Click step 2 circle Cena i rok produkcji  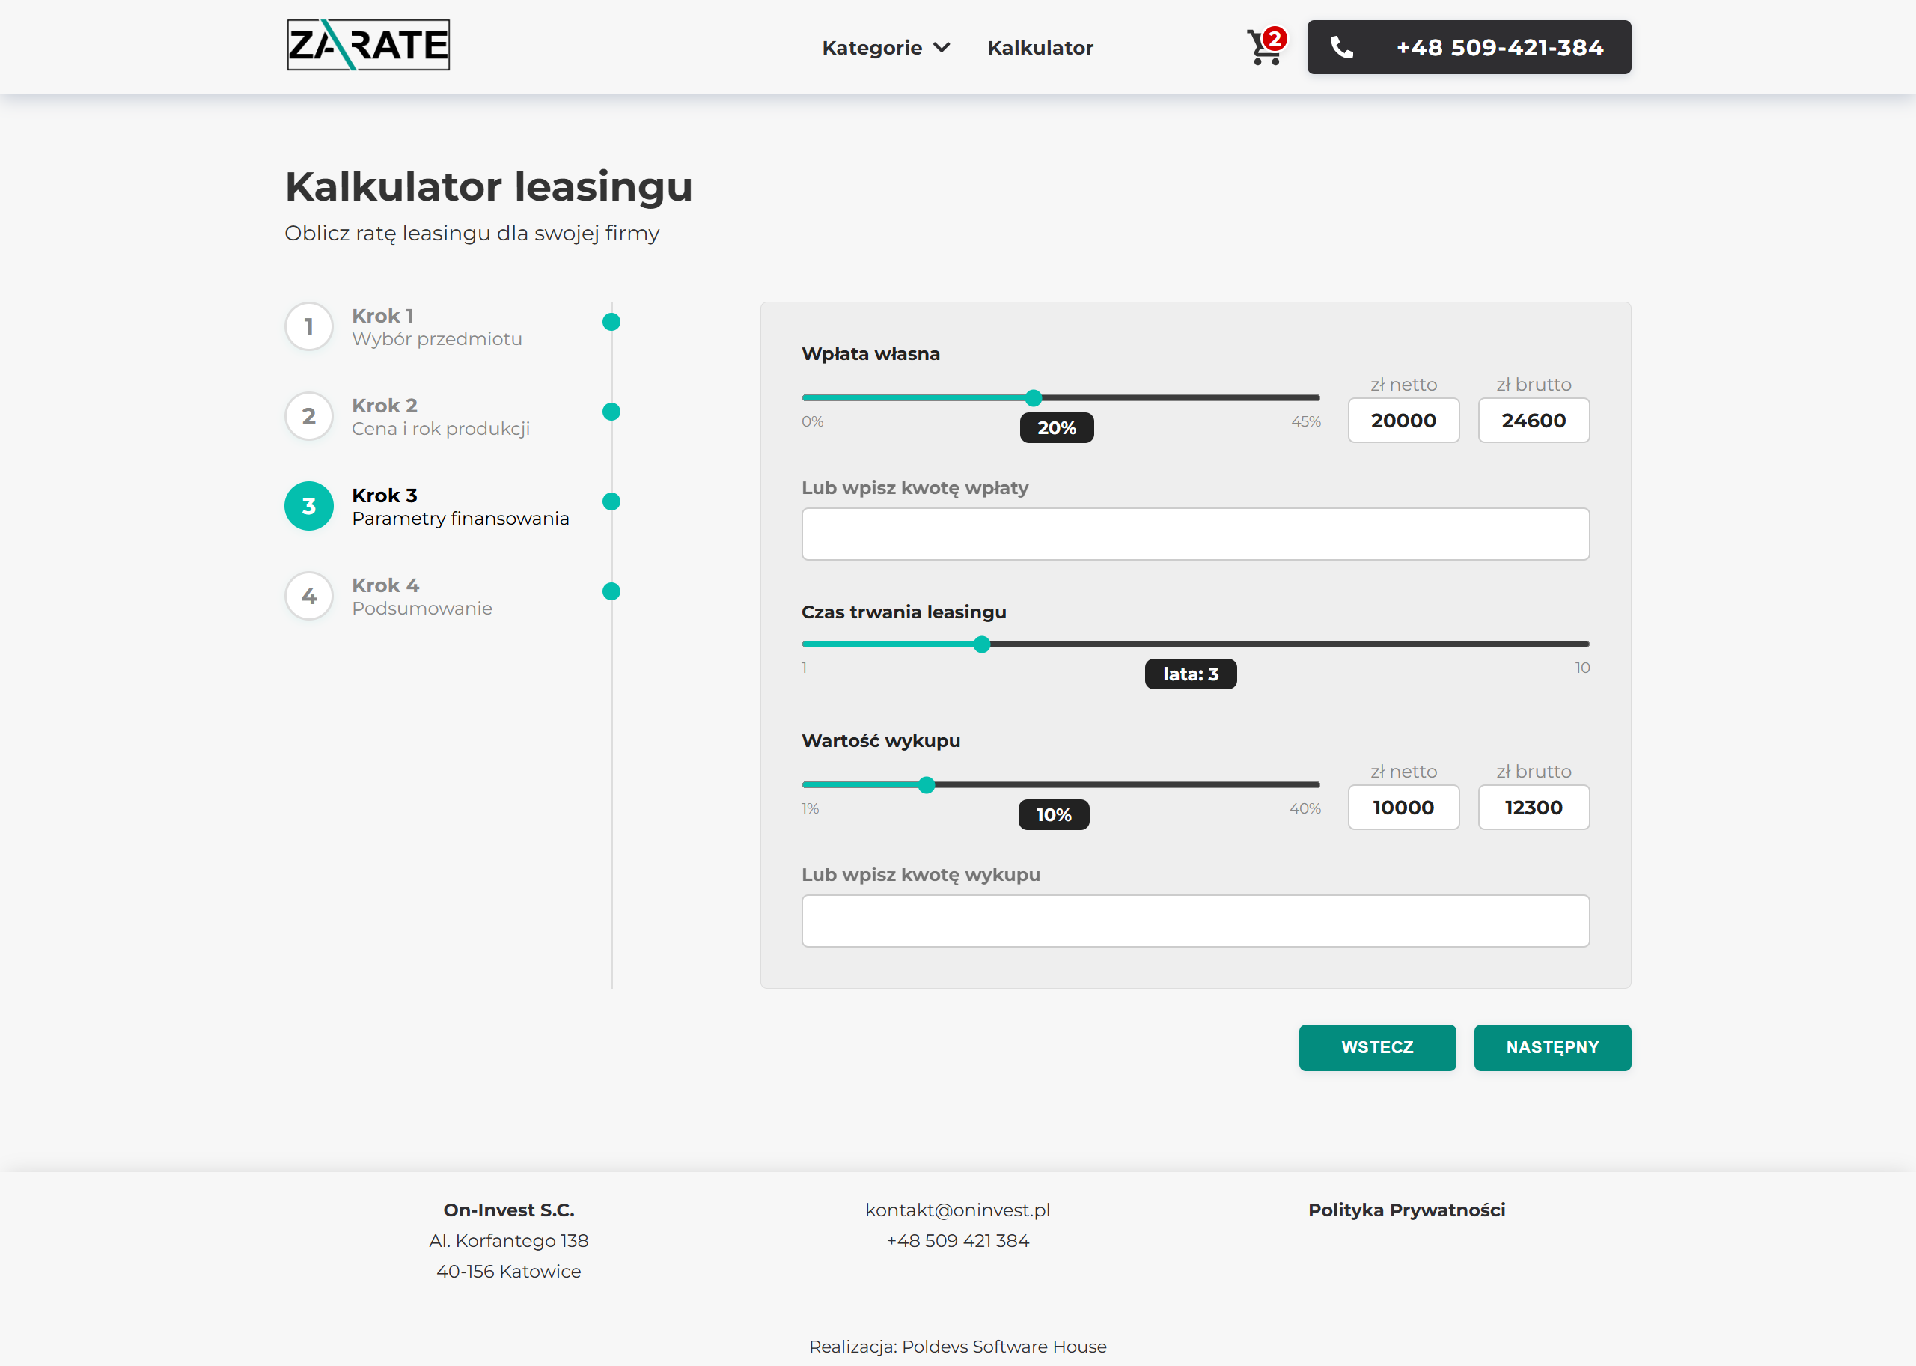(308, 416)
